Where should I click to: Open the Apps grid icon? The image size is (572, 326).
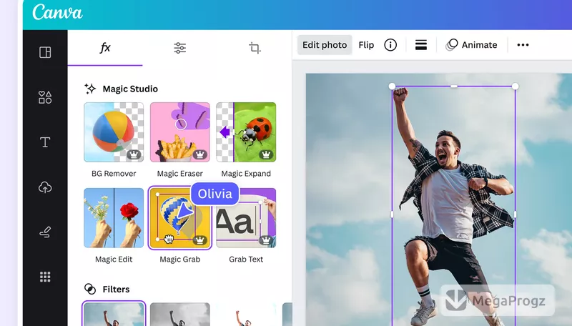[45, 277]
